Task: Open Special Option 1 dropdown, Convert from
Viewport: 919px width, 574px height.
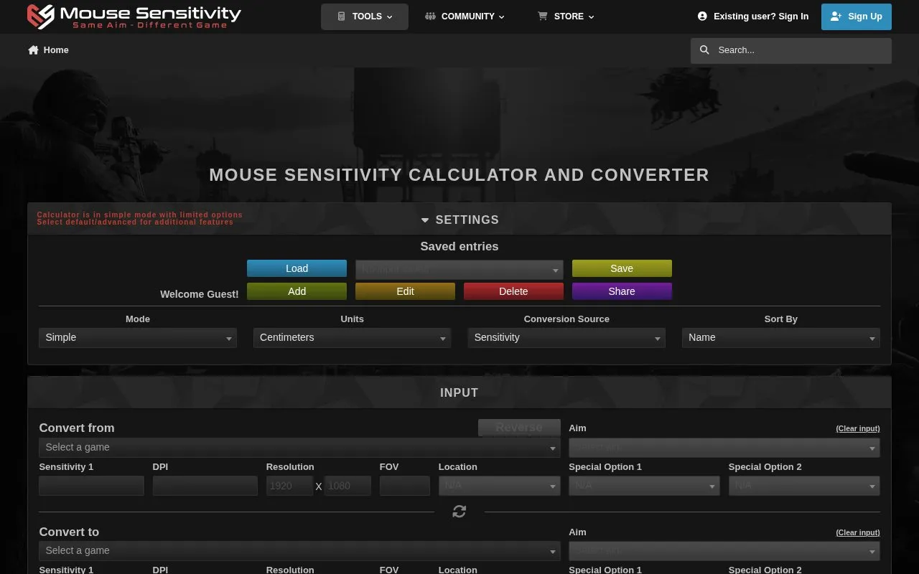Action: (644, 486)
